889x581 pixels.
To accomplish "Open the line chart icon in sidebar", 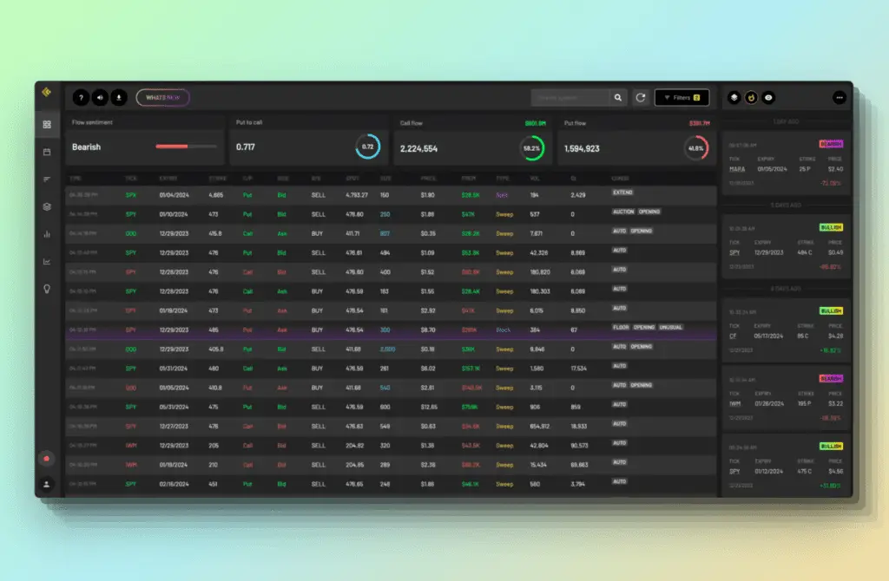I will [47, 262].
